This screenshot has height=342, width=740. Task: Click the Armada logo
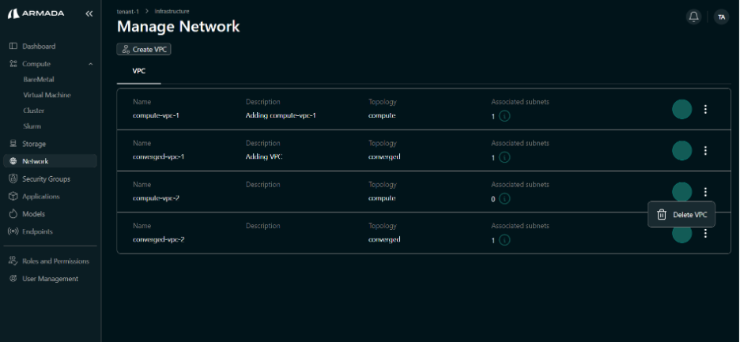[x=36, y=13]
